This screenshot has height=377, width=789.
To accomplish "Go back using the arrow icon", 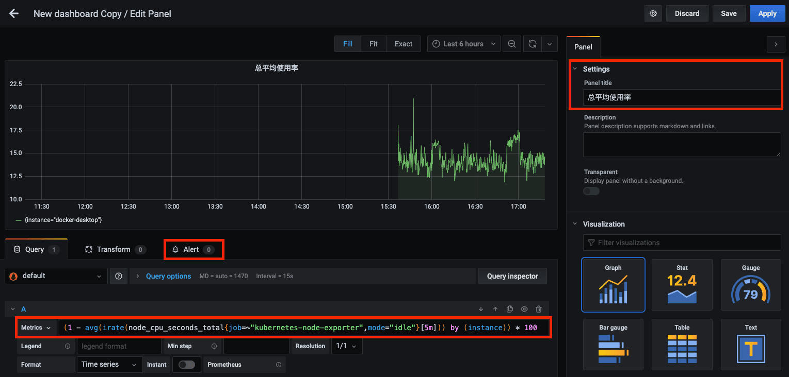I will (x=14, y=14).
